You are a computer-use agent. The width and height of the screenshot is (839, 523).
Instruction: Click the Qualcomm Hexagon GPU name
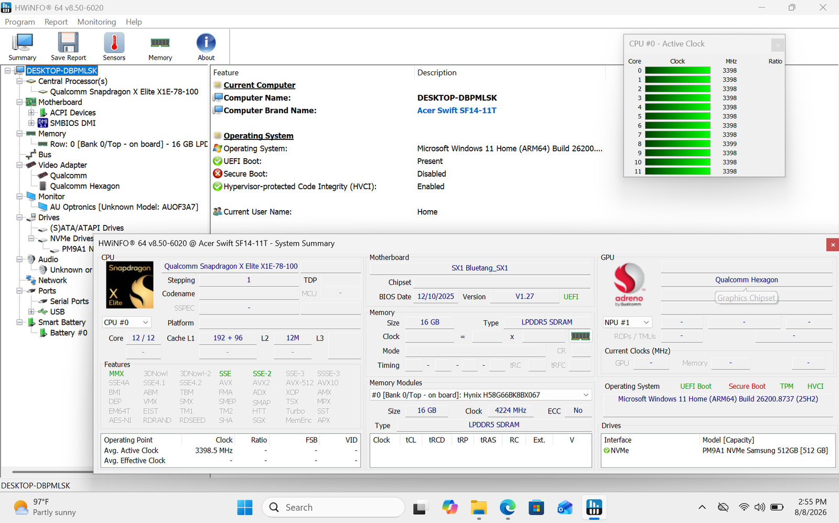pos(747,280)
